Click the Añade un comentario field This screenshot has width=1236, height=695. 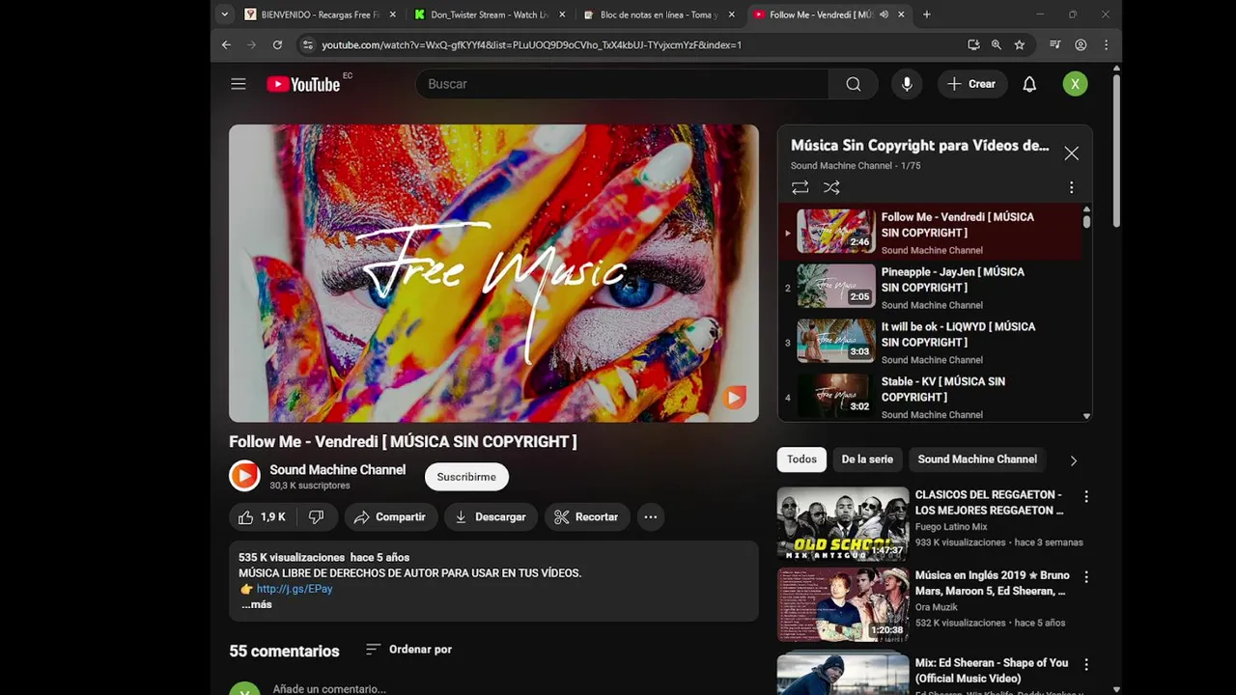point(329,689)
